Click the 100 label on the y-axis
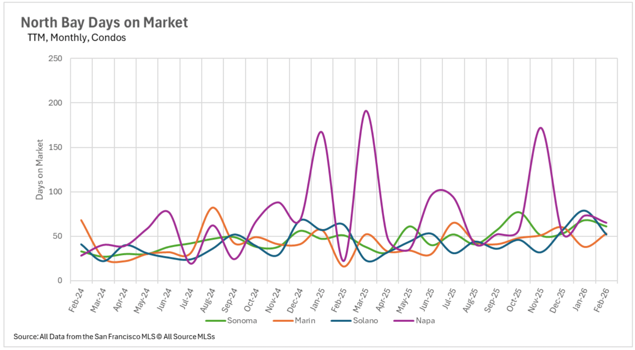Screen dimensions: 635x350 coord(55,192)
